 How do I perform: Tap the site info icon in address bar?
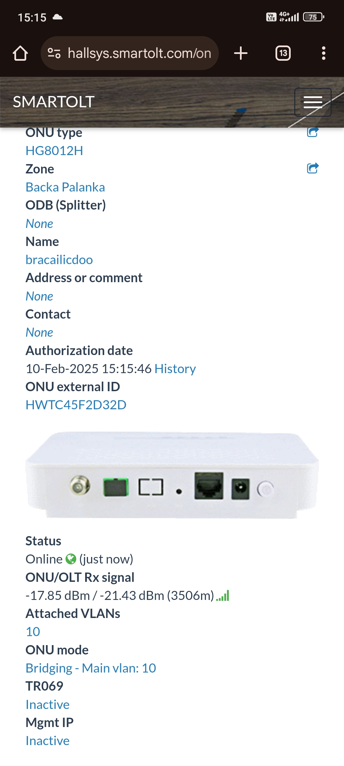click(x=54, y=53)
